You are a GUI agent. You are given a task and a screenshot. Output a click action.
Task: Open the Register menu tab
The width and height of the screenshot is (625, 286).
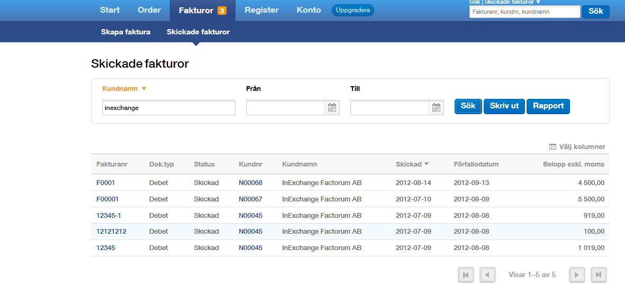point(261,11)
